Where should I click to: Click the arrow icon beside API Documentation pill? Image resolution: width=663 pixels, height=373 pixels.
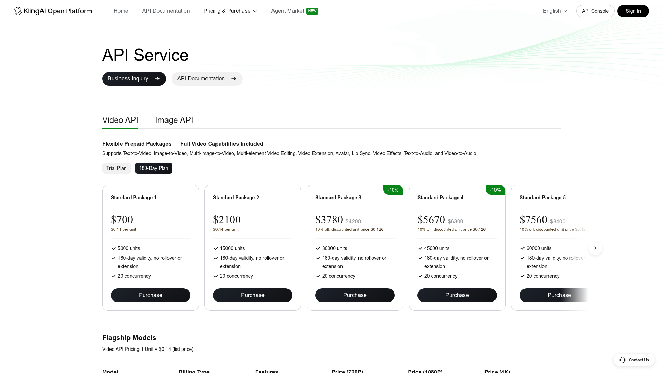pyautogui.click(x=234, y=79)
